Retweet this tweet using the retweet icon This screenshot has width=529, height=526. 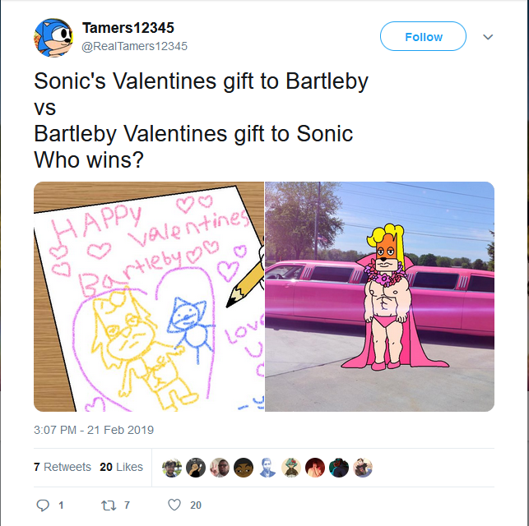coord(109,505)
